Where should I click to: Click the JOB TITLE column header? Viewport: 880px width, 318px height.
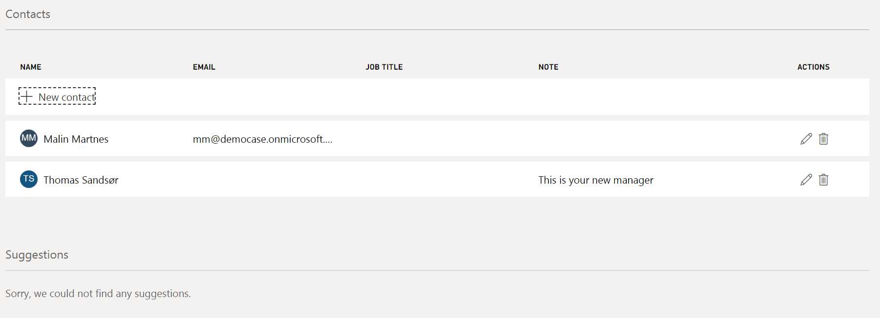(384, 67)
